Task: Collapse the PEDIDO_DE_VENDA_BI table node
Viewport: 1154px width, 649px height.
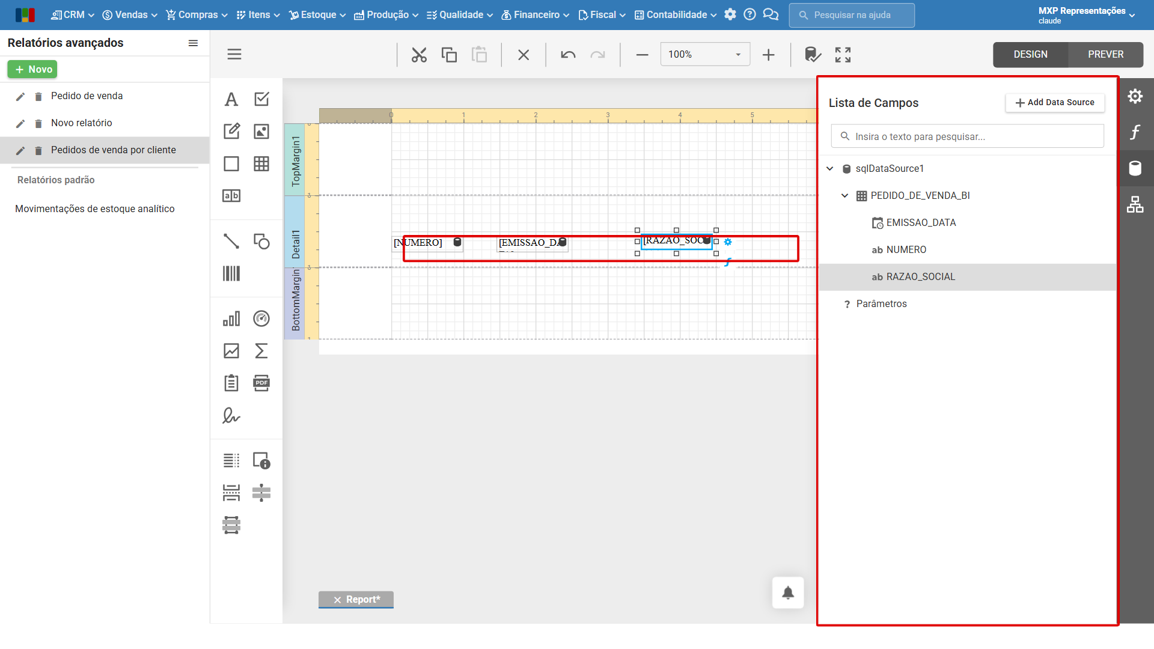Action: pos(845,195)
